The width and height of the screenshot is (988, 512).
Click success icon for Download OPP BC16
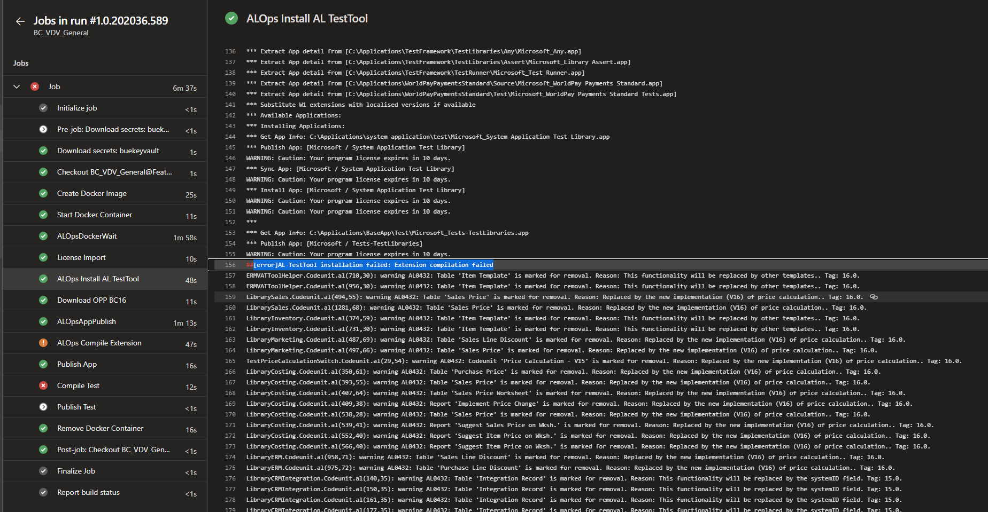[x=43, y=300]
